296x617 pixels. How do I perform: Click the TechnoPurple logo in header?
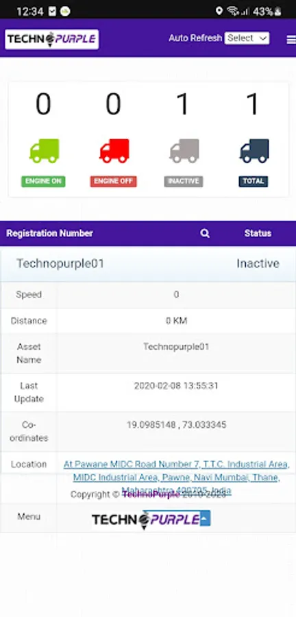click(x=52, y=39)
